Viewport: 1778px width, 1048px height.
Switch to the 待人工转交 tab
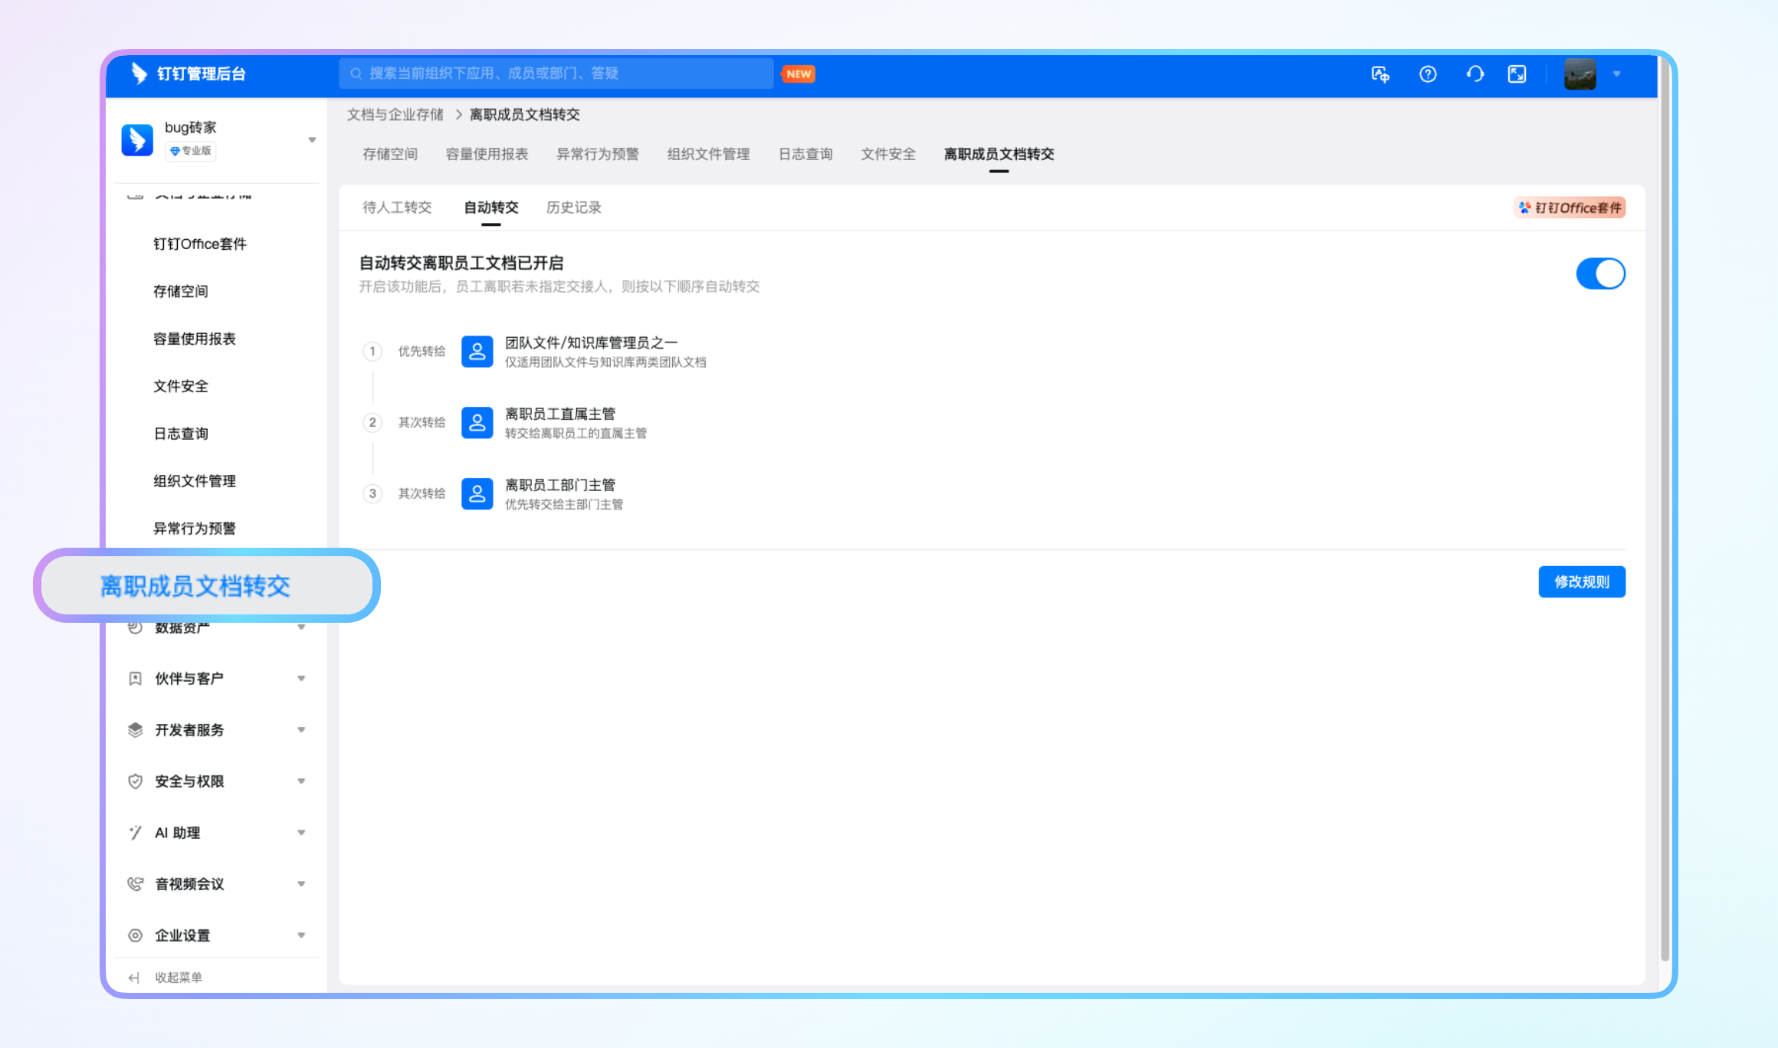click(x=397, y=208)
